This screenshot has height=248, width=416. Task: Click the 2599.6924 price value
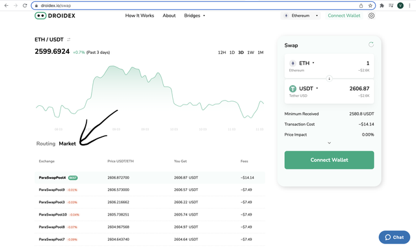[x=52, y=51]
